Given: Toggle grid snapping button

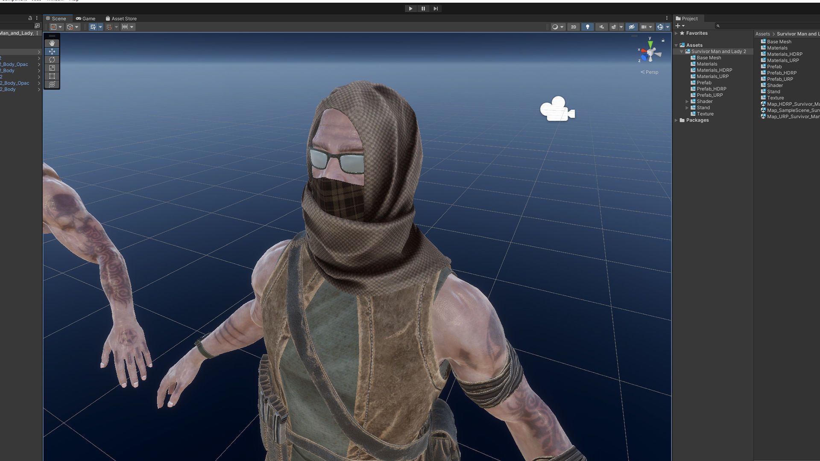Looking at the screenshot, I should [x=109, y=27].
